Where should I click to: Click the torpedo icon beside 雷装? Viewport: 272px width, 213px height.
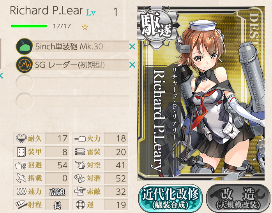click(x=80, y=152)
